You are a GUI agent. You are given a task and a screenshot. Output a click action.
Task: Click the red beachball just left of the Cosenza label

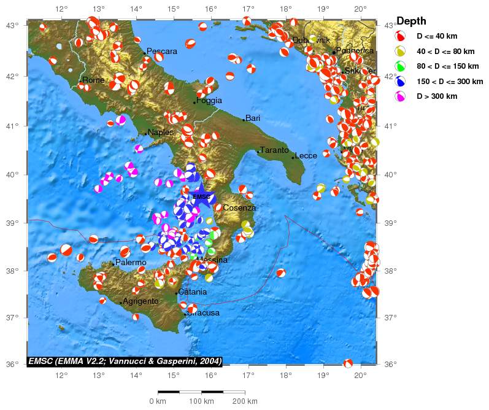tap(218, 207)
